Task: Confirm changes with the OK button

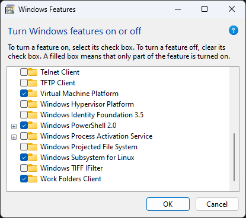Action: [168, 204]
